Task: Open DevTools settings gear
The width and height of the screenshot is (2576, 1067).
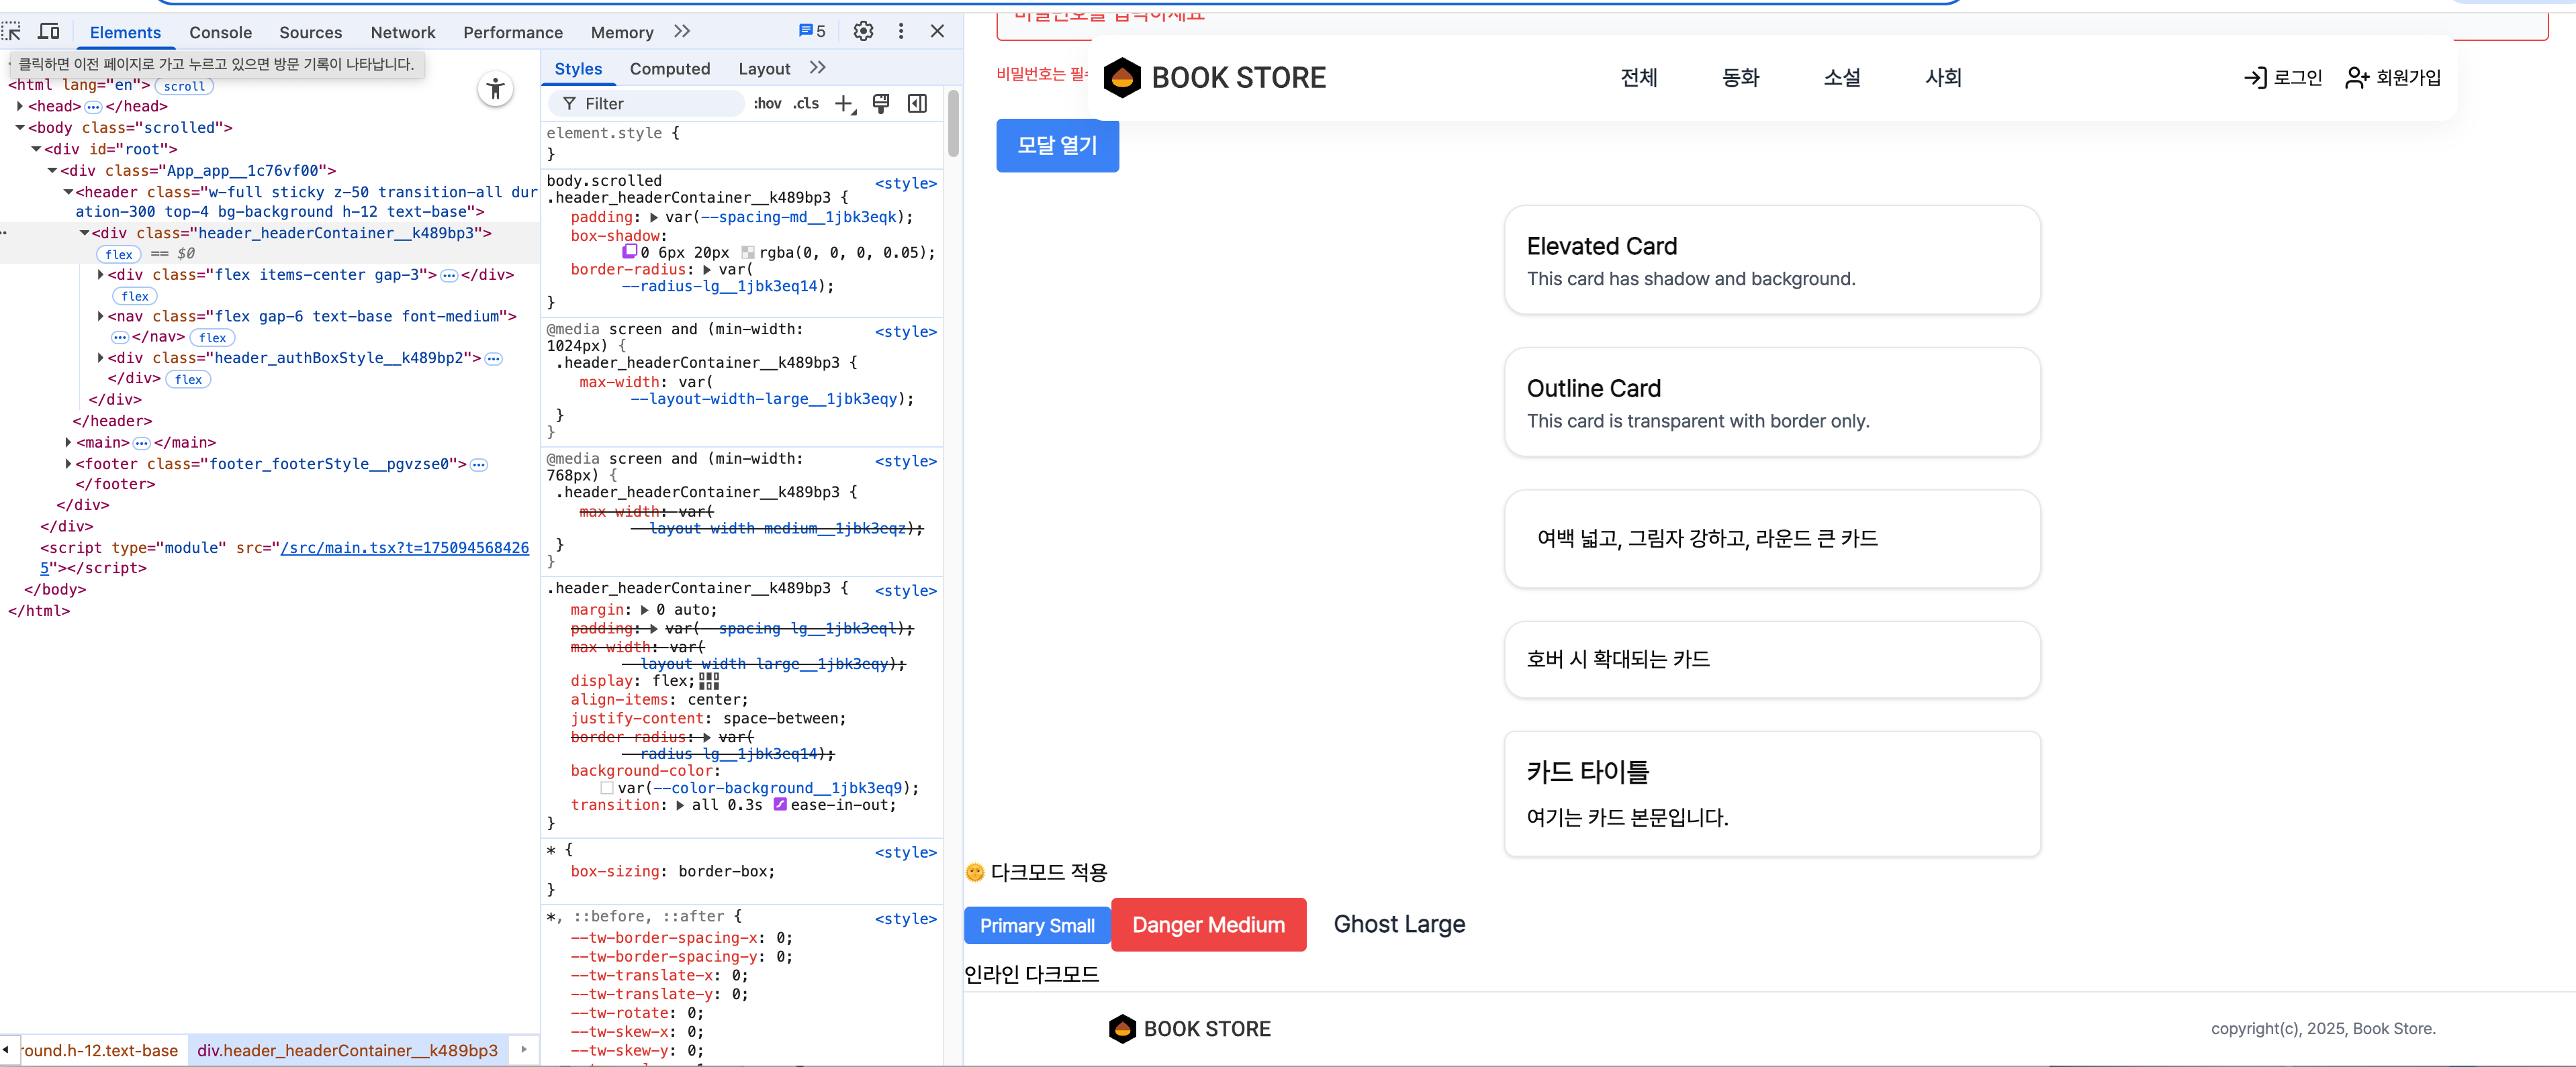Action: (x=863, y=31)
